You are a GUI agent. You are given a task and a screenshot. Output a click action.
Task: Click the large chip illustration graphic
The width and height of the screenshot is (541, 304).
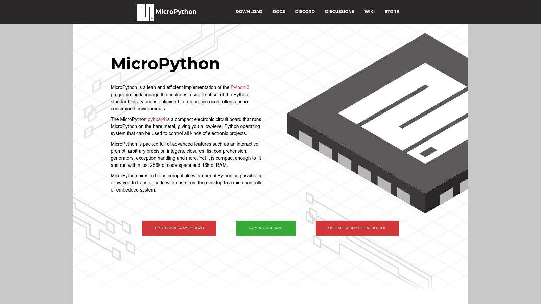click(x=378, y=123)
